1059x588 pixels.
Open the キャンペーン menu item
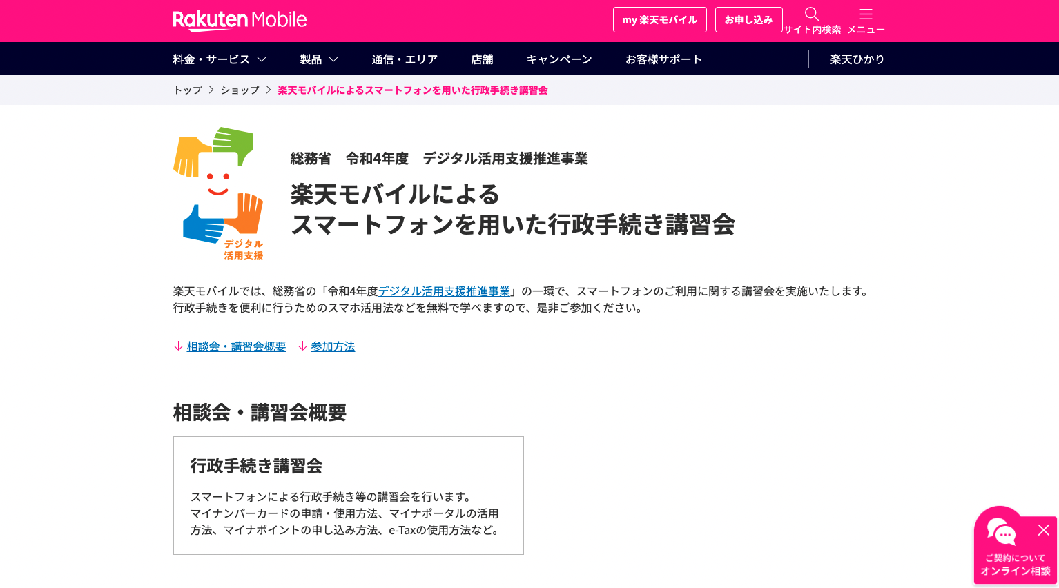pos(559,59)
